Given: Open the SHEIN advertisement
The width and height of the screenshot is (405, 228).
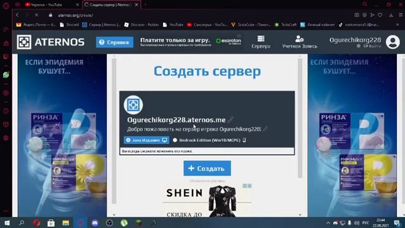Looking at the screenshot, I should click(x=207, y=200).
